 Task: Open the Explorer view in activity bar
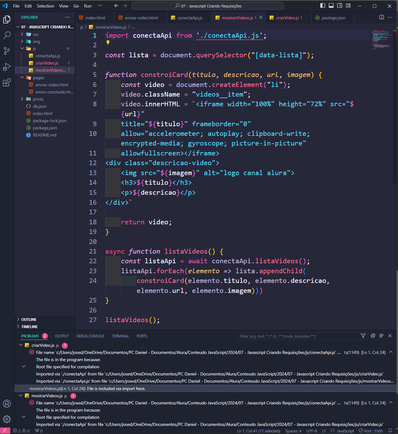[x=7, y=20]
